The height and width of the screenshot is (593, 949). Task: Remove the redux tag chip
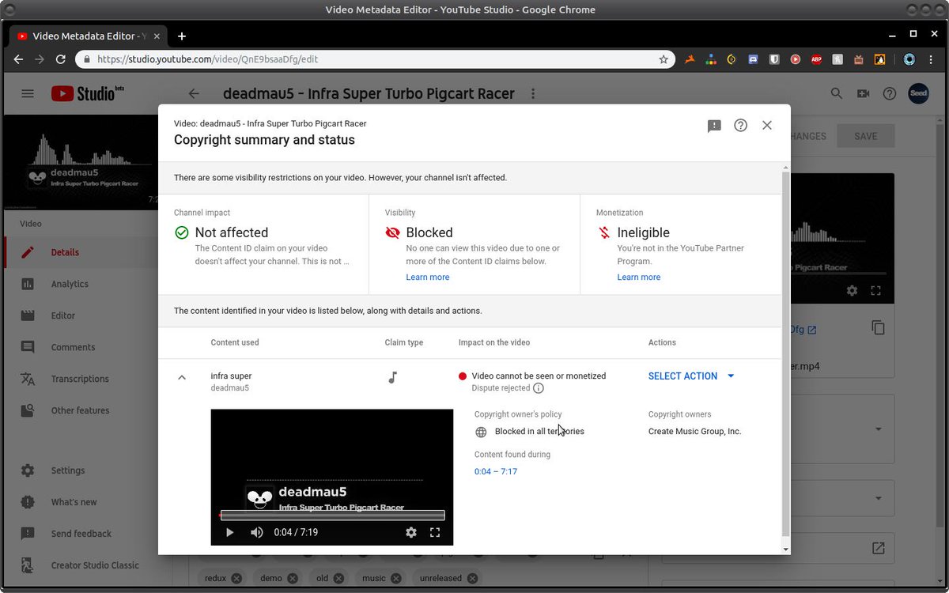236,578
